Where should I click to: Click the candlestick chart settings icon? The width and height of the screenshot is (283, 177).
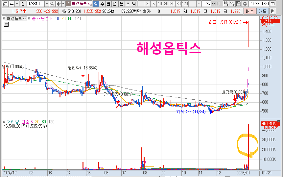226,3
